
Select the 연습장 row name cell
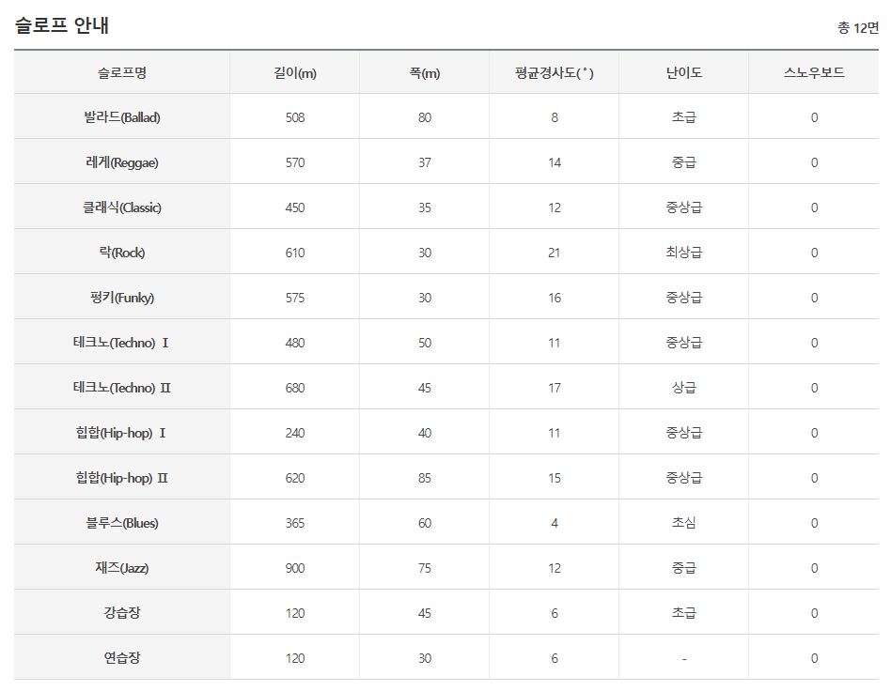click(121, 657)
